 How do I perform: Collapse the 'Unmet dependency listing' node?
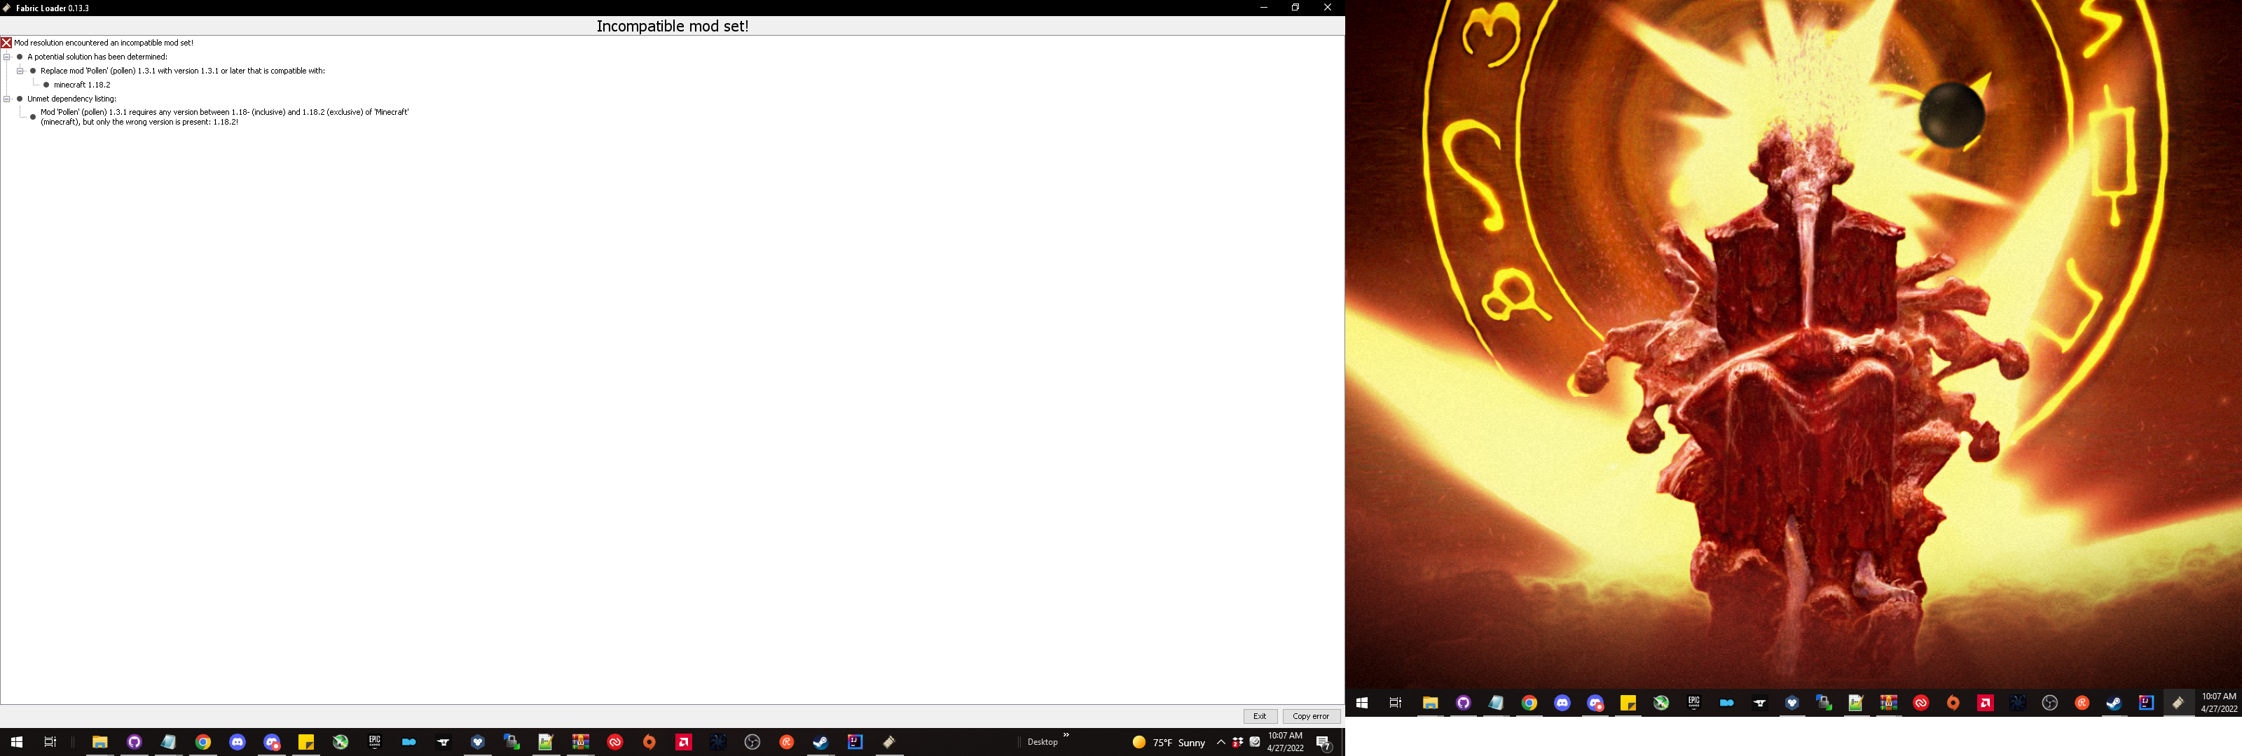pyautogui.click(x=7, y=98)
